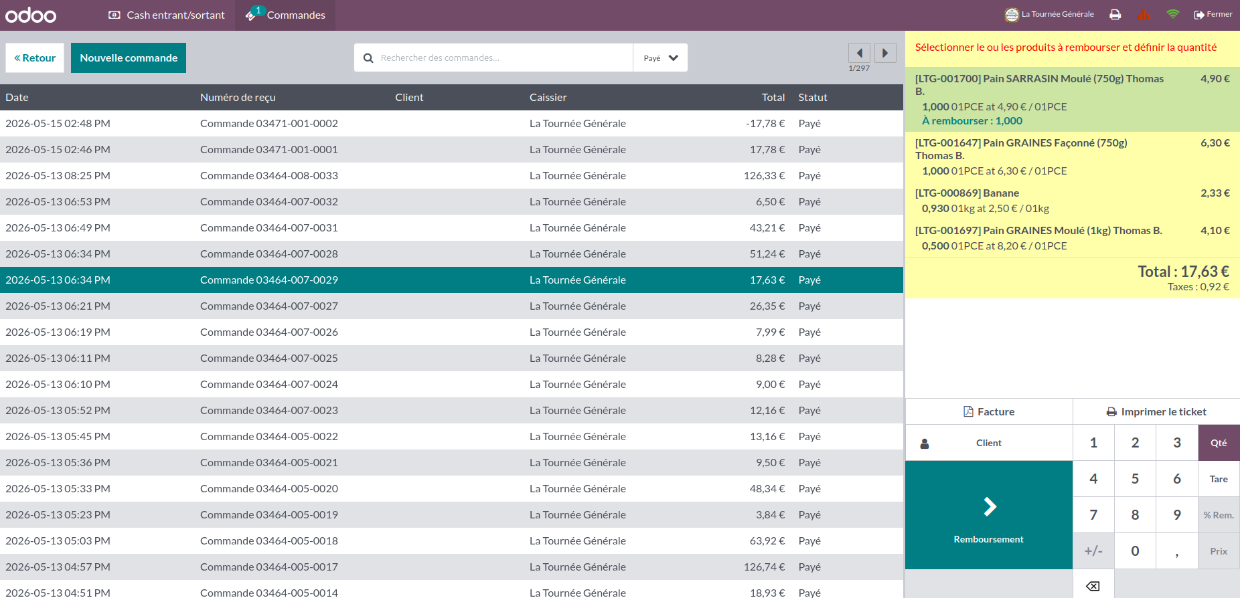Select order Commande 03464-007-0026

(x=451, y=332)
